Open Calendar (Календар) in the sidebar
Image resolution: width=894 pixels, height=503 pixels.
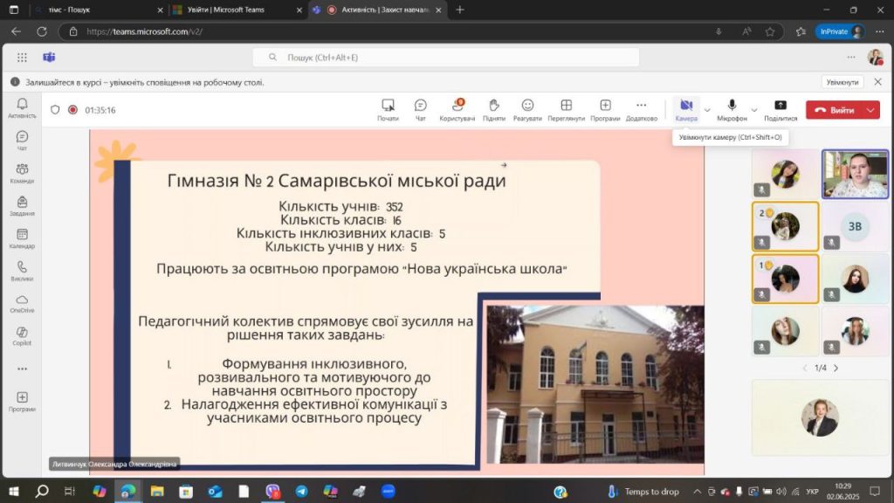(22, 238)
